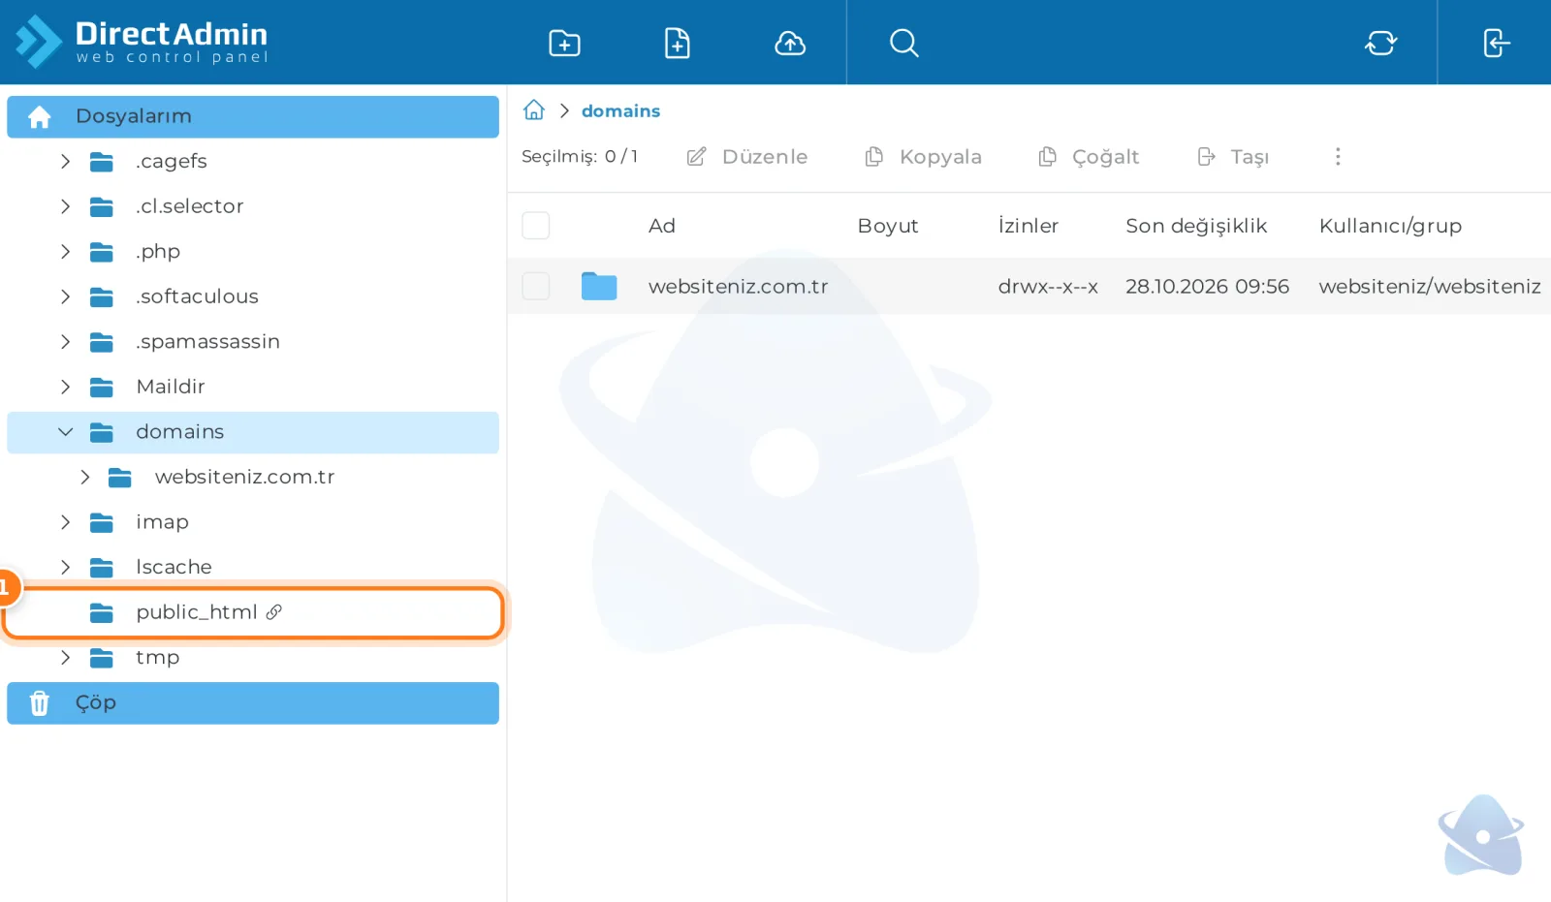Viewport: 1551px width, 902px height.
Task: Click the symlink icon next to public_html
Action: pyautogui.click(x=274, y=611)
